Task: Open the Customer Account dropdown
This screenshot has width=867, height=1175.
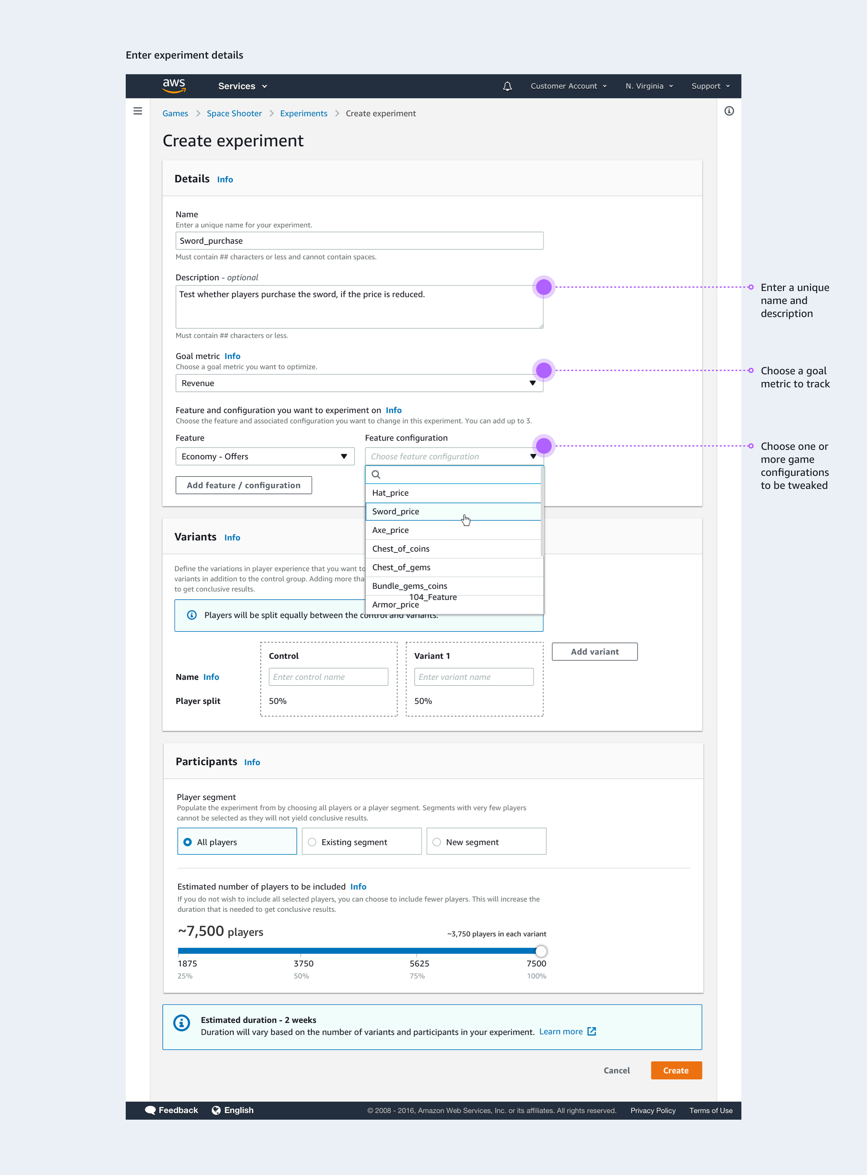Action: click(568, 86)
